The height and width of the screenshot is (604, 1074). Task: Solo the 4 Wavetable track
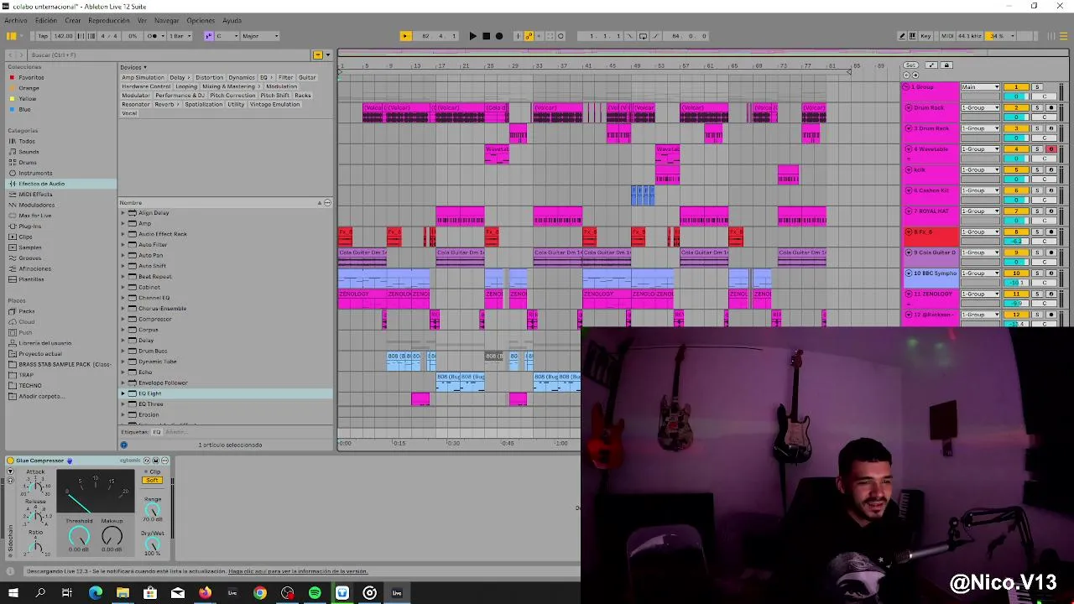click(1036, 149)
